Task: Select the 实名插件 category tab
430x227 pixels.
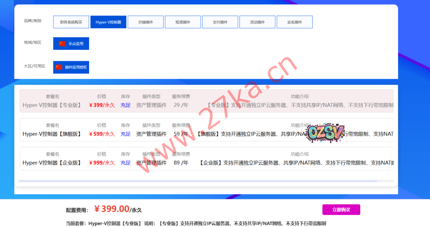Action: coord(294,22)
